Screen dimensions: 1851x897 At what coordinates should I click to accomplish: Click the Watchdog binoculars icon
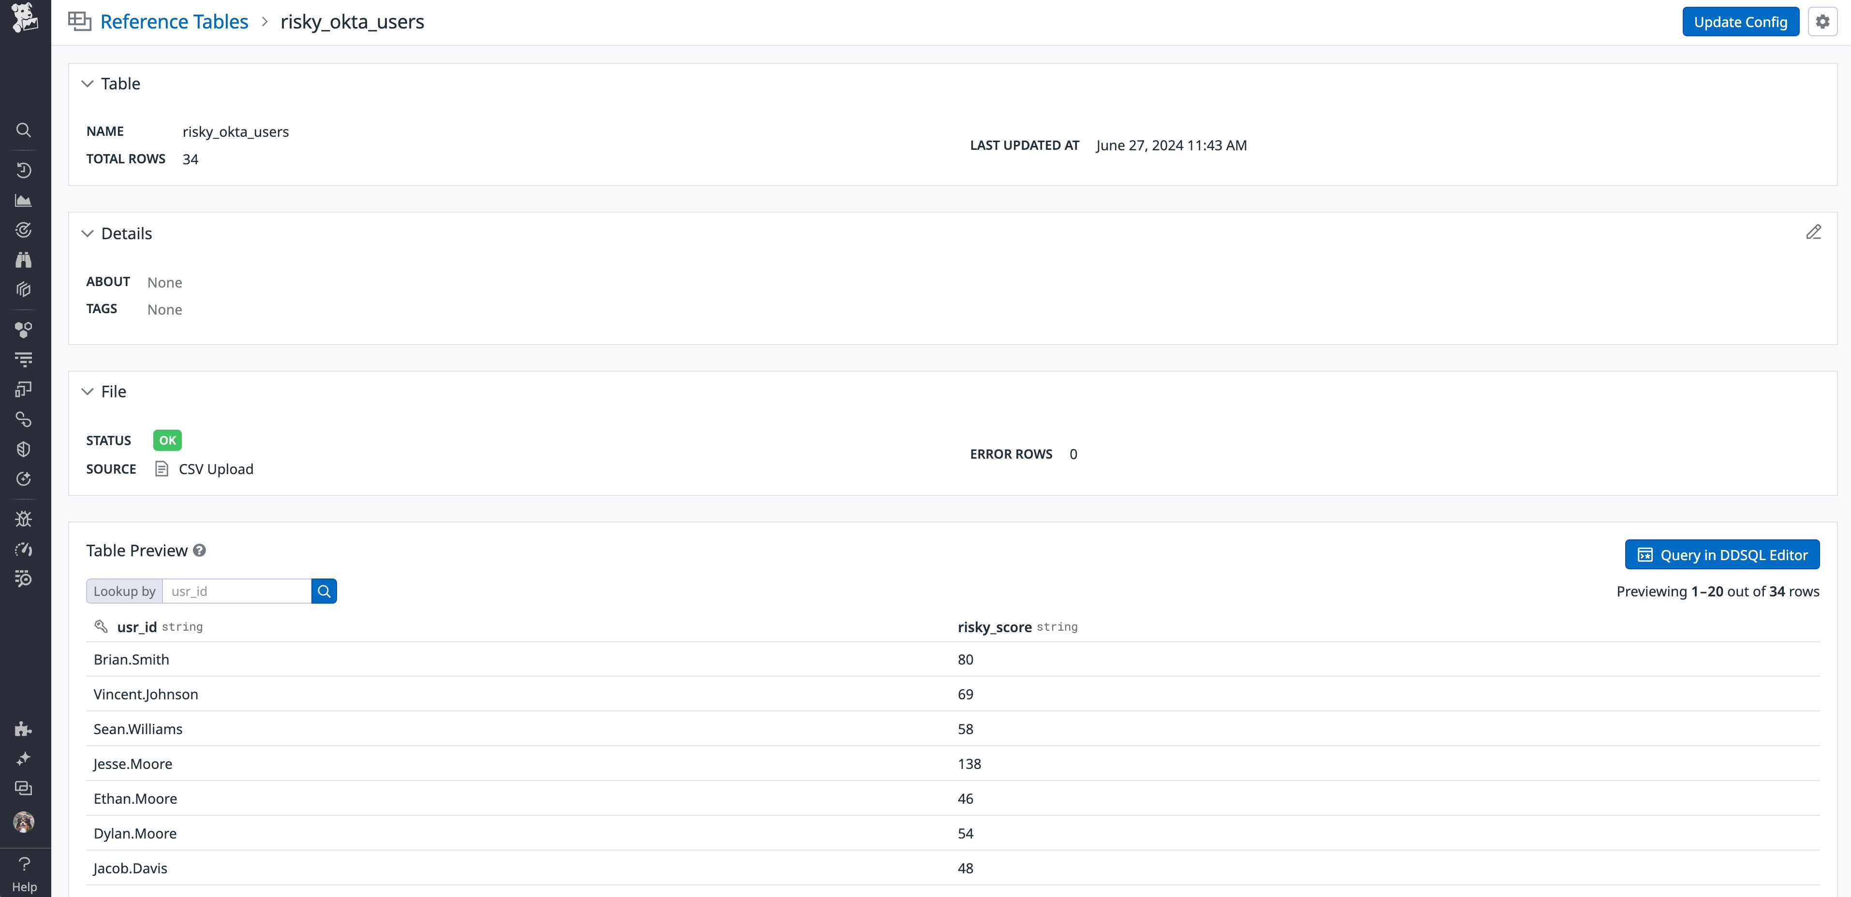[24, 259]
